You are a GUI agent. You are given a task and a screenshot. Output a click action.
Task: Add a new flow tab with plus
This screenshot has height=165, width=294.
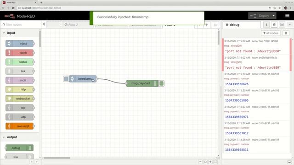(x=207, y=25)
